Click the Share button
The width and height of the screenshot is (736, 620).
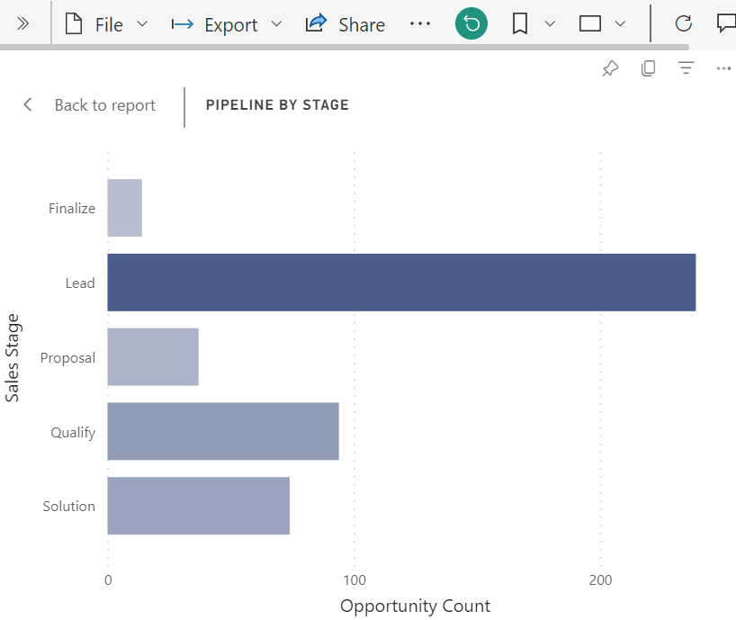coord(345,24)
